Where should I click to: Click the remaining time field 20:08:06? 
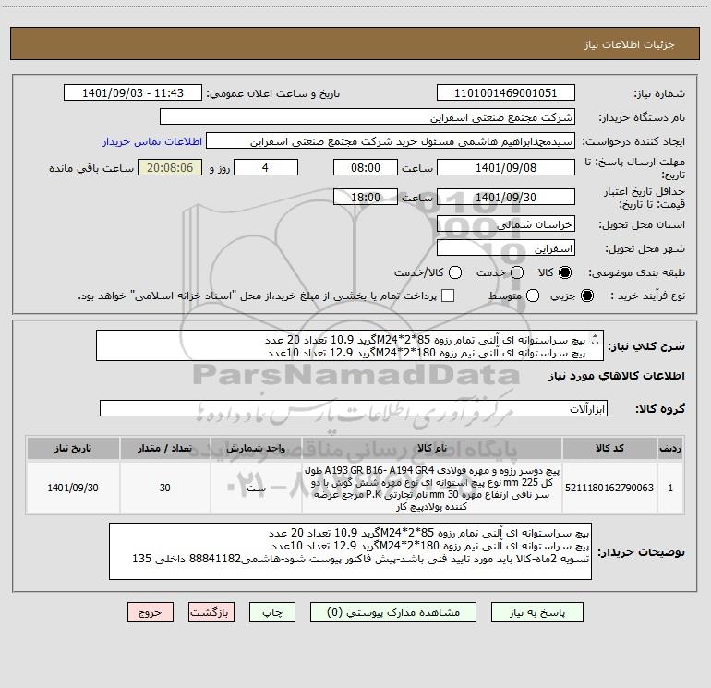point(170,167)
